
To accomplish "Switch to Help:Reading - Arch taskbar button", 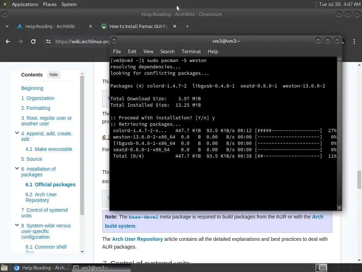I will [42, 268].
